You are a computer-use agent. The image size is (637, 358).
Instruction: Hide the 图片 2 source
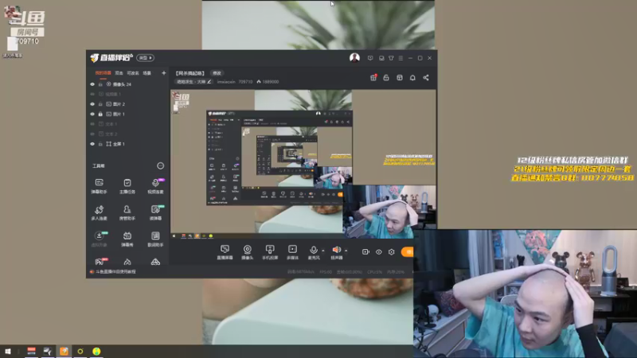tap(92, 104)
